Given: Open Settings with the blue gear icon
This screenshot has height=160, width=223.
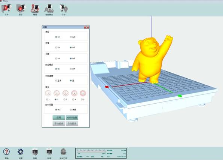Looking at the screenshot, I should [x=21, y=152].
